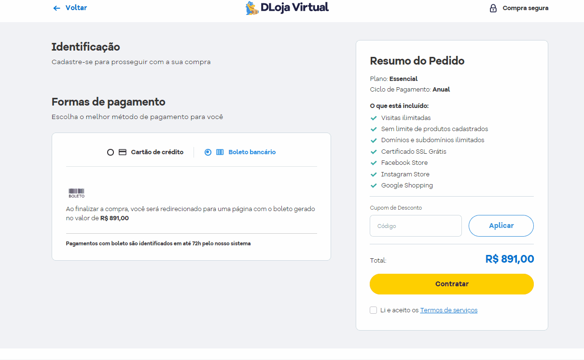Click the DLoja Virtual mascot logo
The height and width of the screenshot is (360, 584).
[x=252, y=8]
